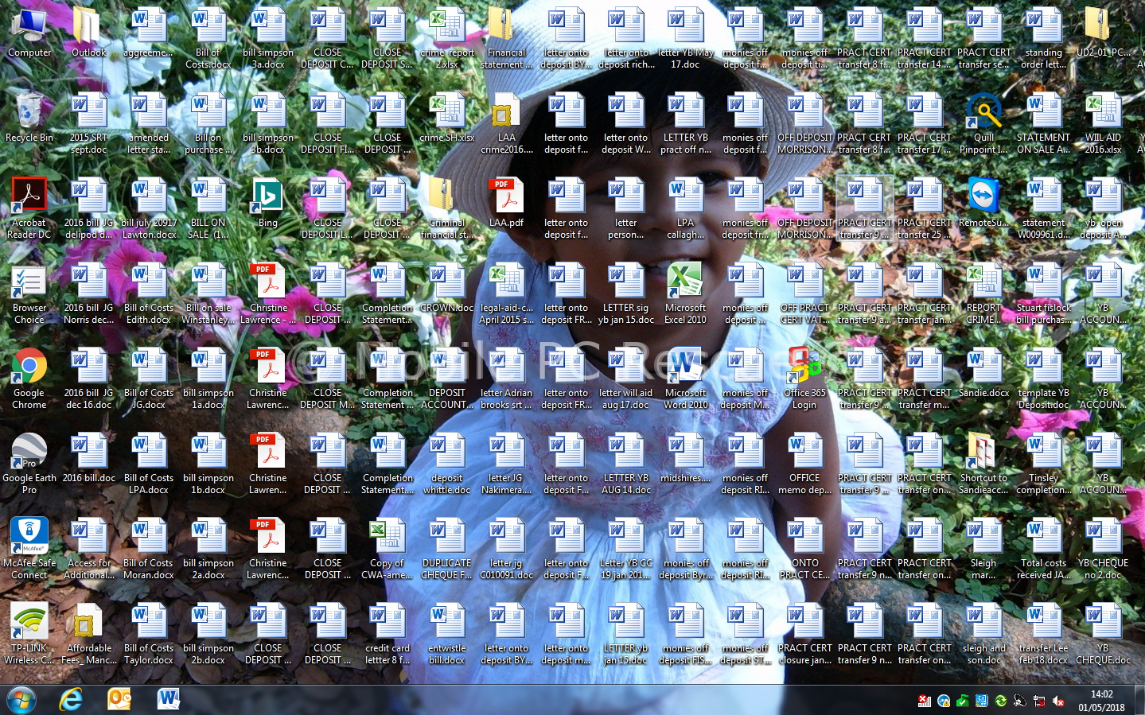Open the taskbar clock and date
Screen dimensions: 1145x715
pos(1101,701)
